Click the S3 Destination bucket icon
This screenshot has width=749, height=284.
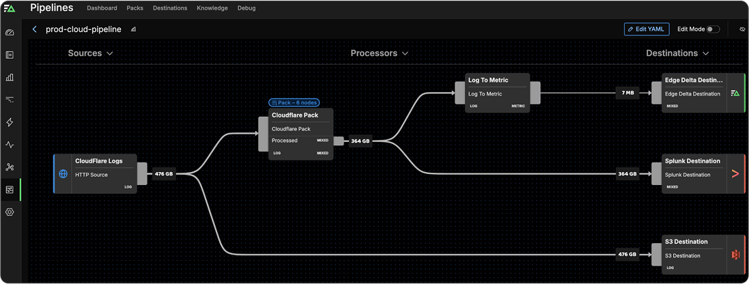click(x=735, y=255)
